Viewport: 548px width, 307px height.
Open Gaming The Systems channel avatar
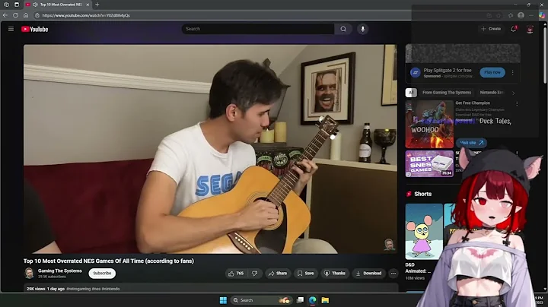(x=29, y=273)
